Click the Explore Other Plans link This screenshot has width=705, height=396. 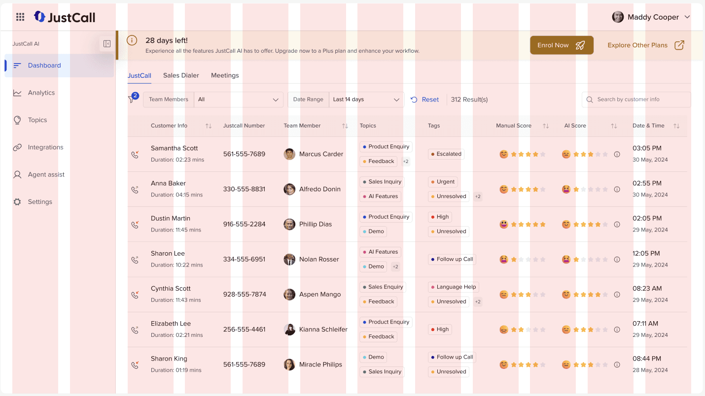coord(646,45)
